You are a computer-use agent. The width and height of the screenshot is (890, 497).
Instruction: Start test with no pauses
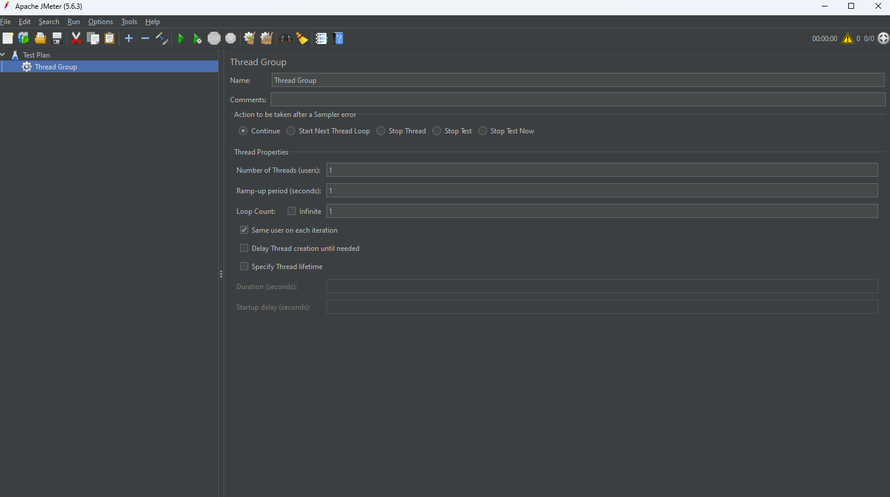point(198,38)
